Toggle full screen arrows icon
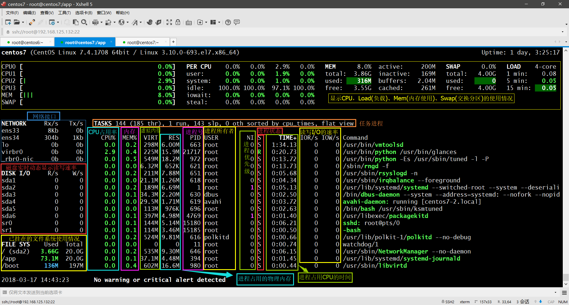 coord(169,22)
